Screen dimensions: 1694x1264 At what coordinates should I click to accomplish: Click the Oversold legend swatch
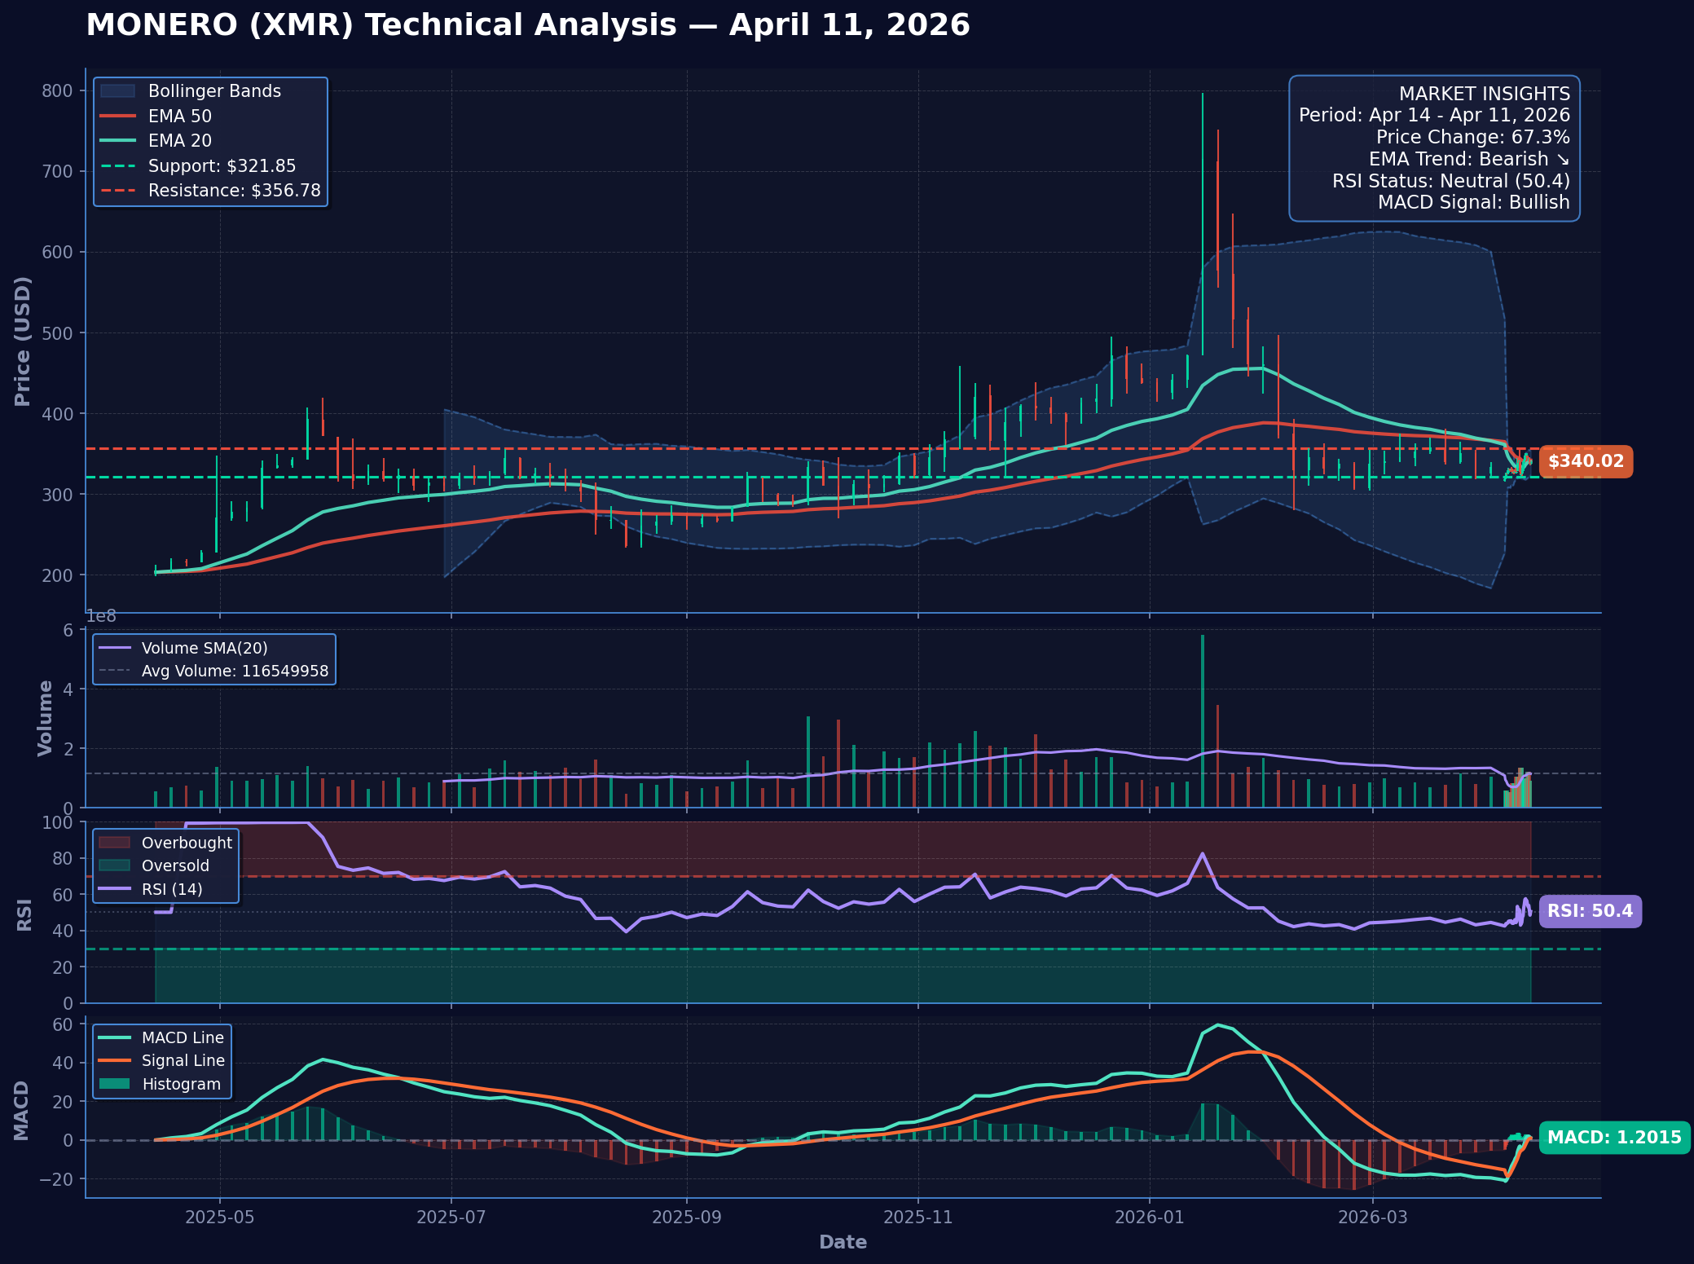114,866
